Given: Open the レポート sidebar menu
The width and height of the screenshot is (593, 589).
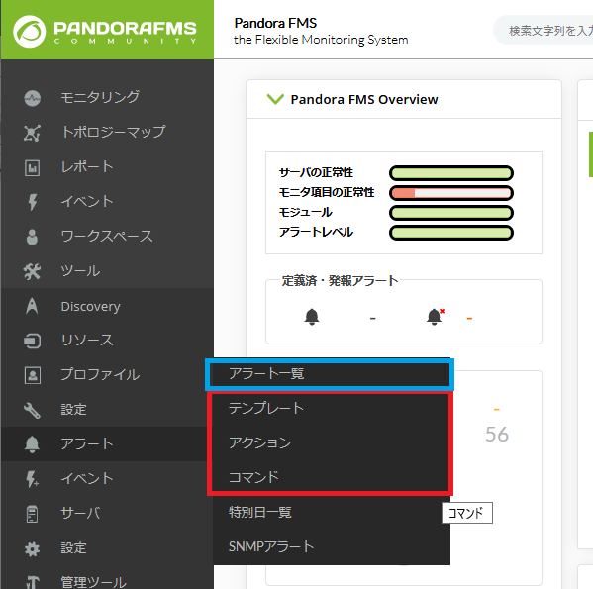Looking at the screenshot, I should click(x=107, y=167).
